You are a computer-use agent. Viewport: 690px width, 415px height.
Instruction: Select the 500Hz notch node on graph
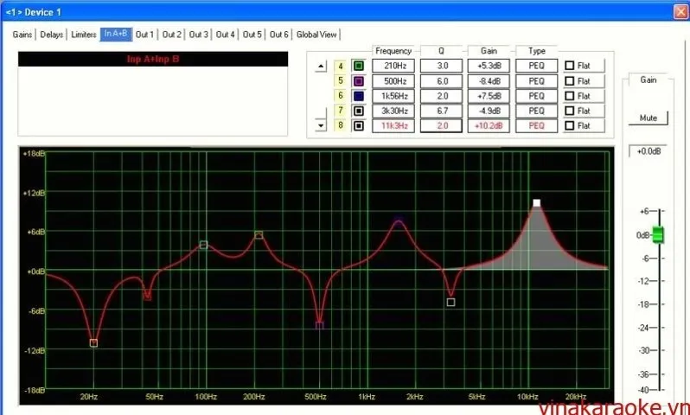tap(320, 325)
